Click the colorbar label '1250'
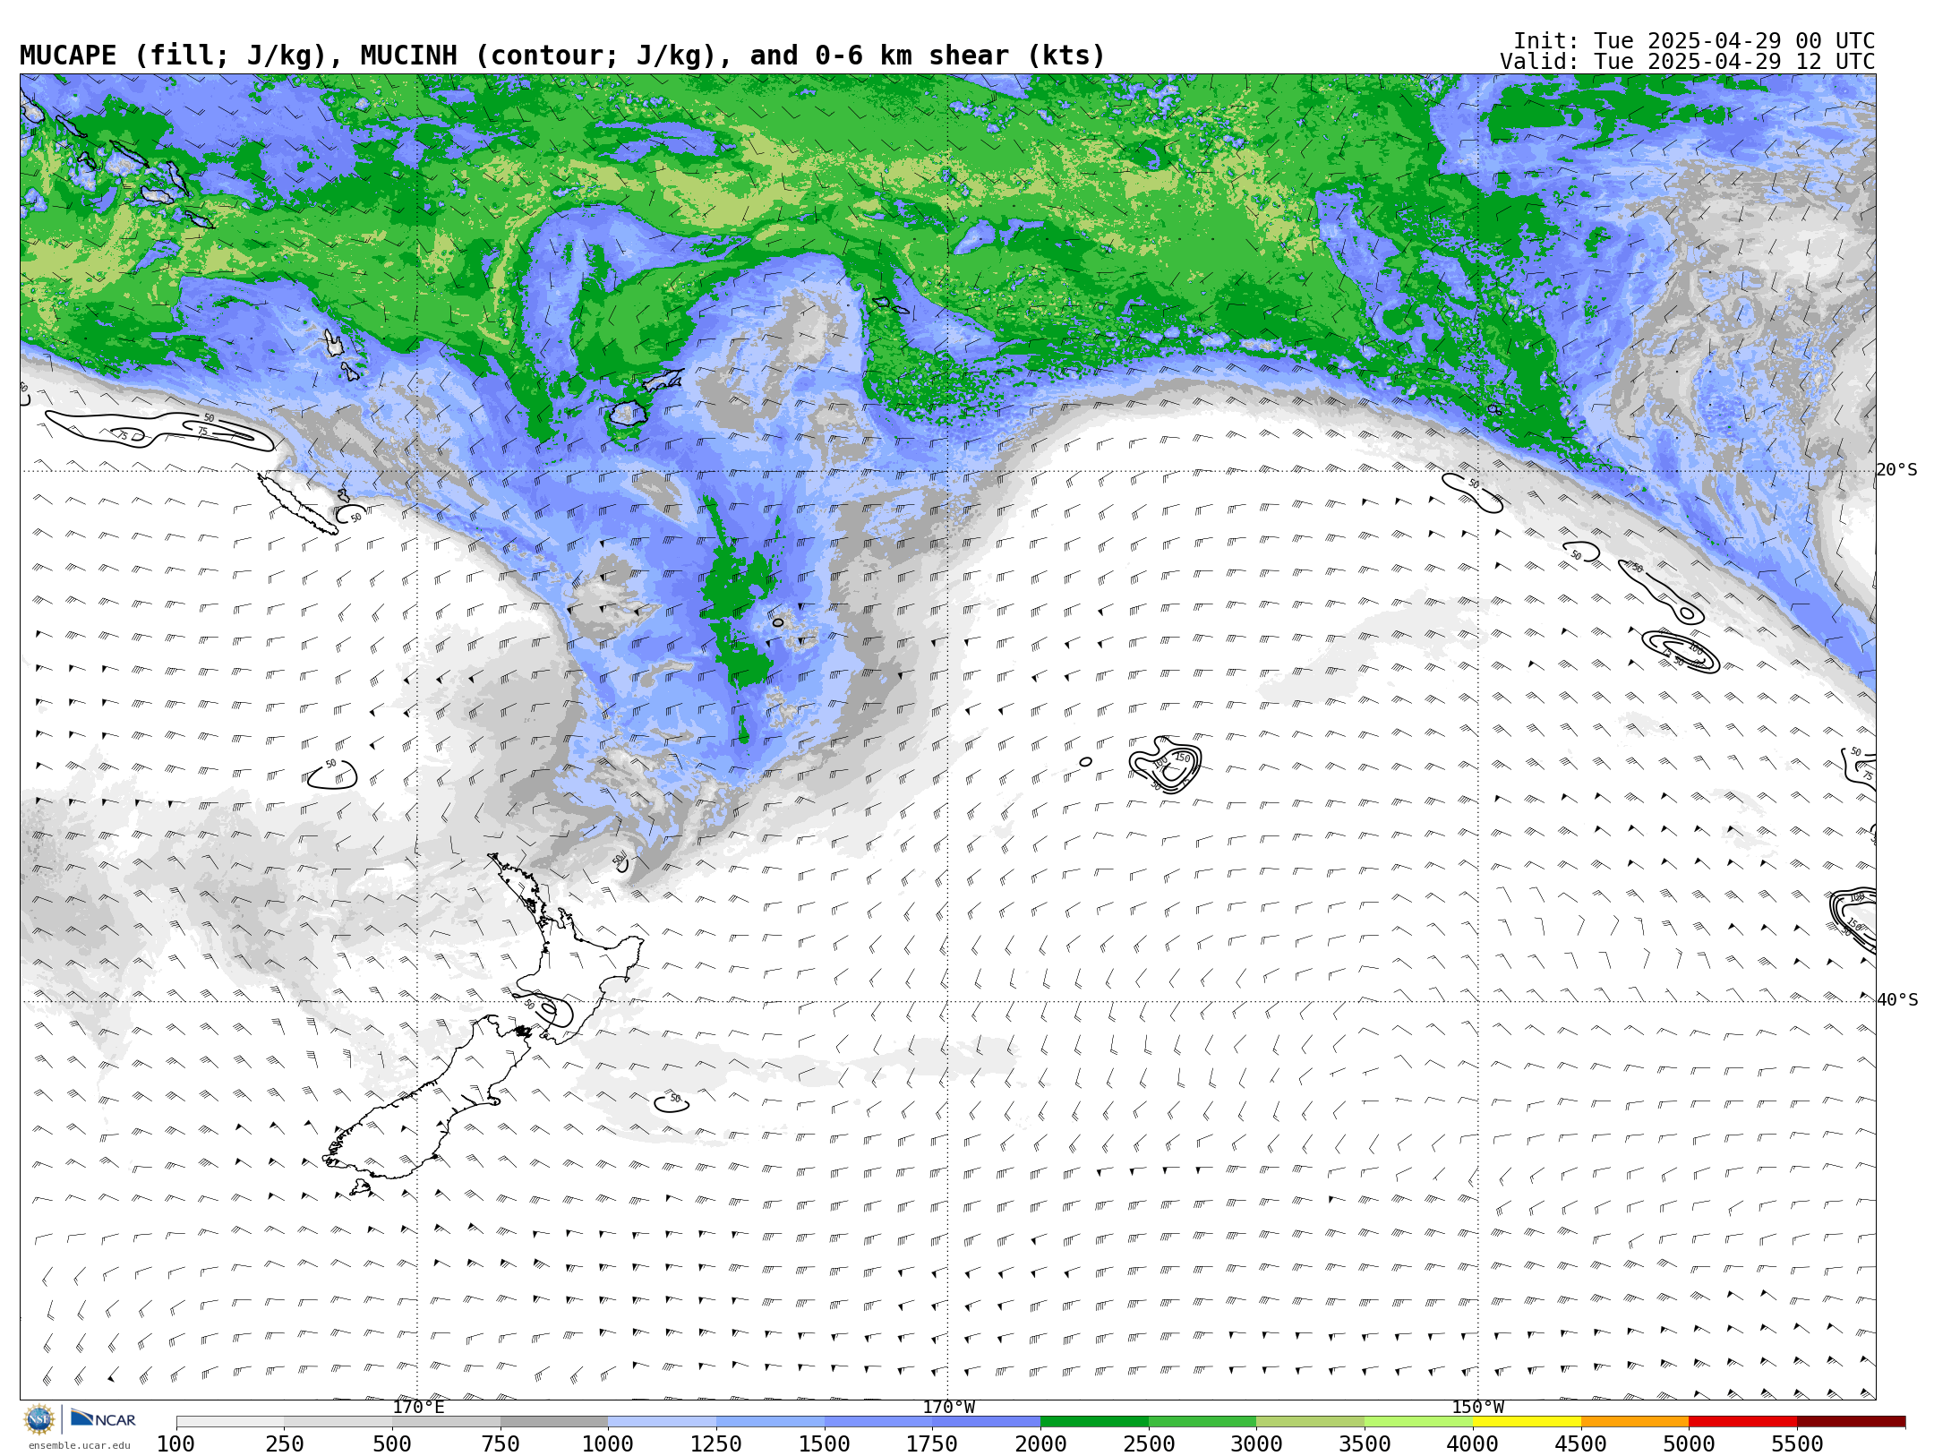 pos(716,1444)
